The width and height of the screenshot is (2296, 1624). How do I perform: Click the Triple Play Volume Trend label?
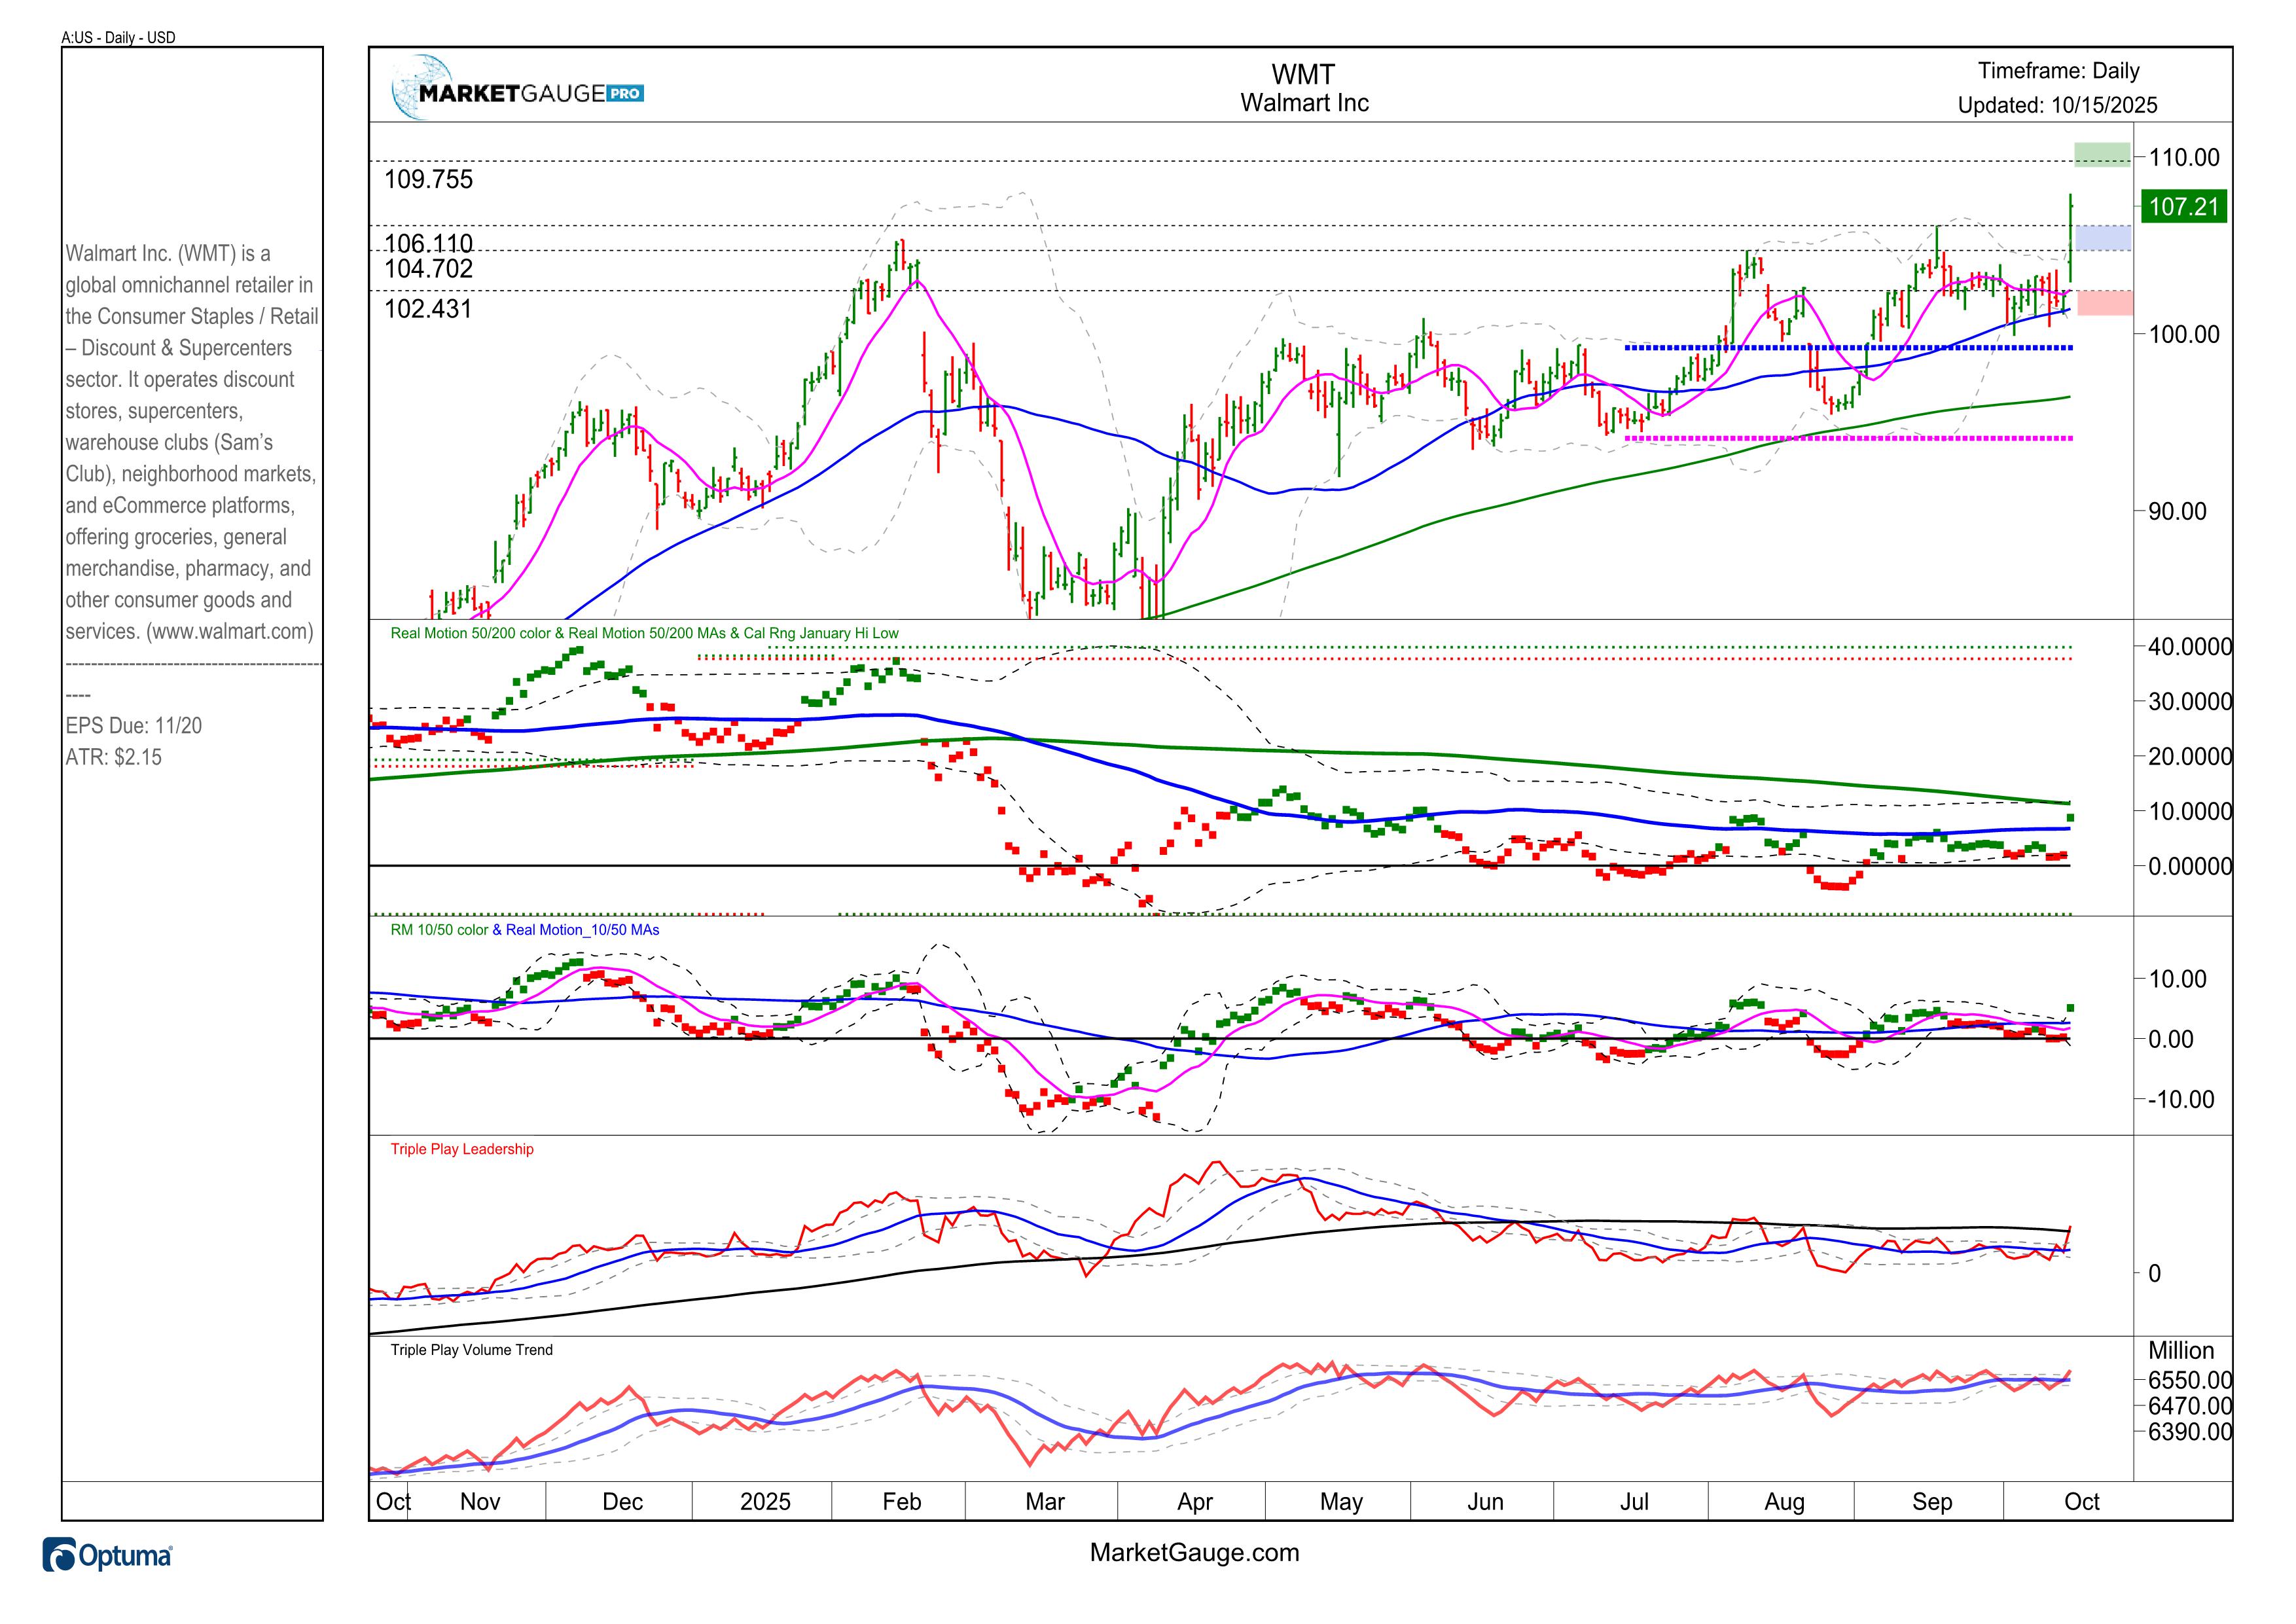[x=471, y=1350]
